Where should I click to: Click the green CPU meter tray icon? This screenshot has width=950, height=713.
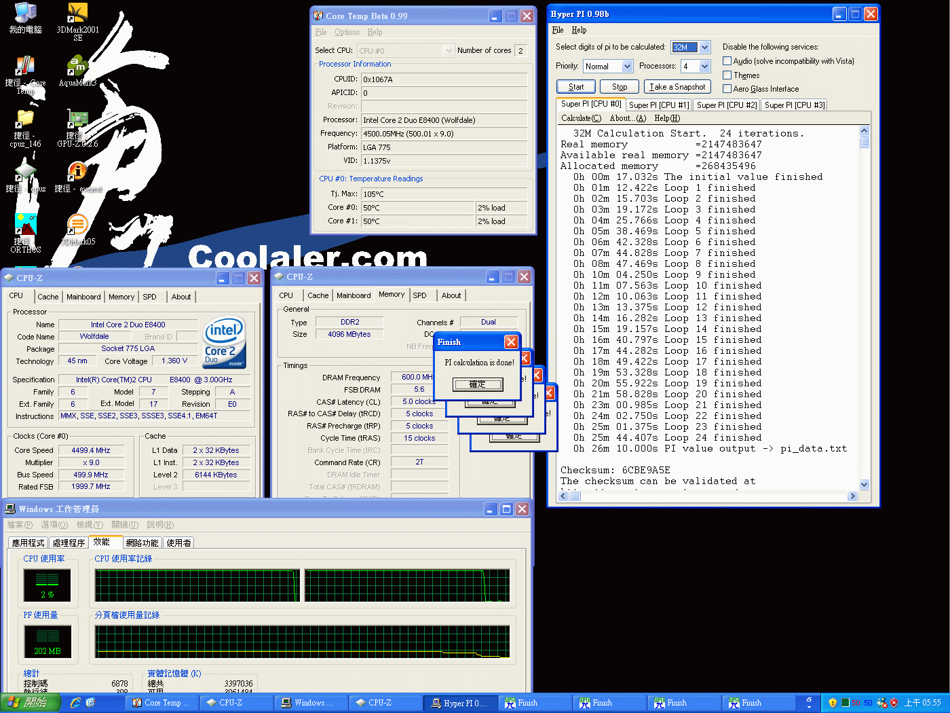point(845,703)
